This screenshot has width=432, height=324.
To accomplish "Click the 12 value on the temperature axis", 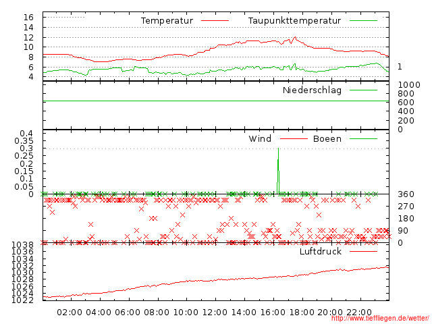I will 28,38.
